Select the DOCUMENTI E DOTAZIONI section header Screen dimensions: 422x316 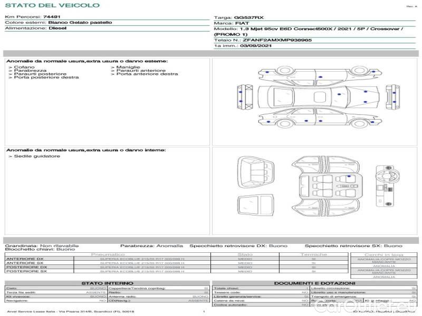pos(314,283)
